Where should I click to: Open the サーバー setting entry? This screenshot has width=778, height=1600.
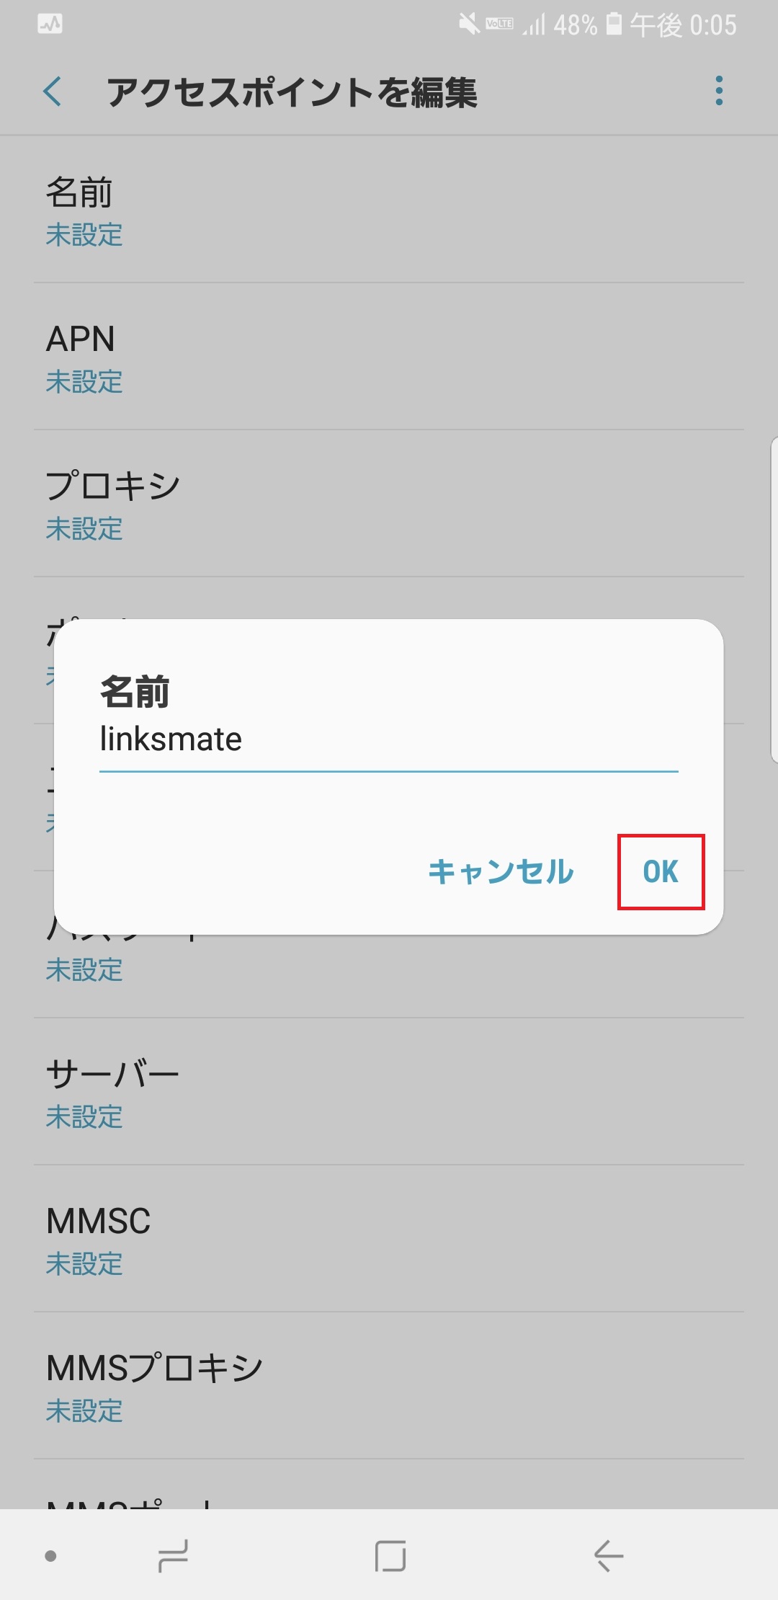(389, 1092)
